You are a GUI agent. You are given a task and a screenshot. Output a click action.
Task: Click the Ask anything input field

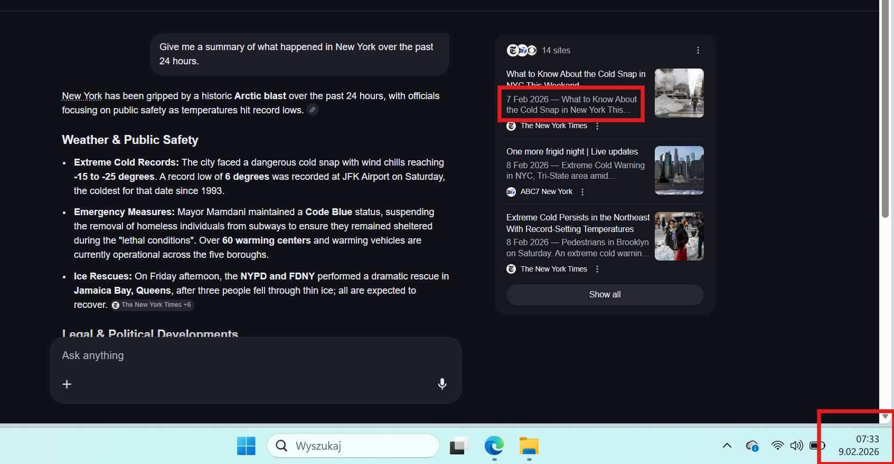[x=253, y=355]
